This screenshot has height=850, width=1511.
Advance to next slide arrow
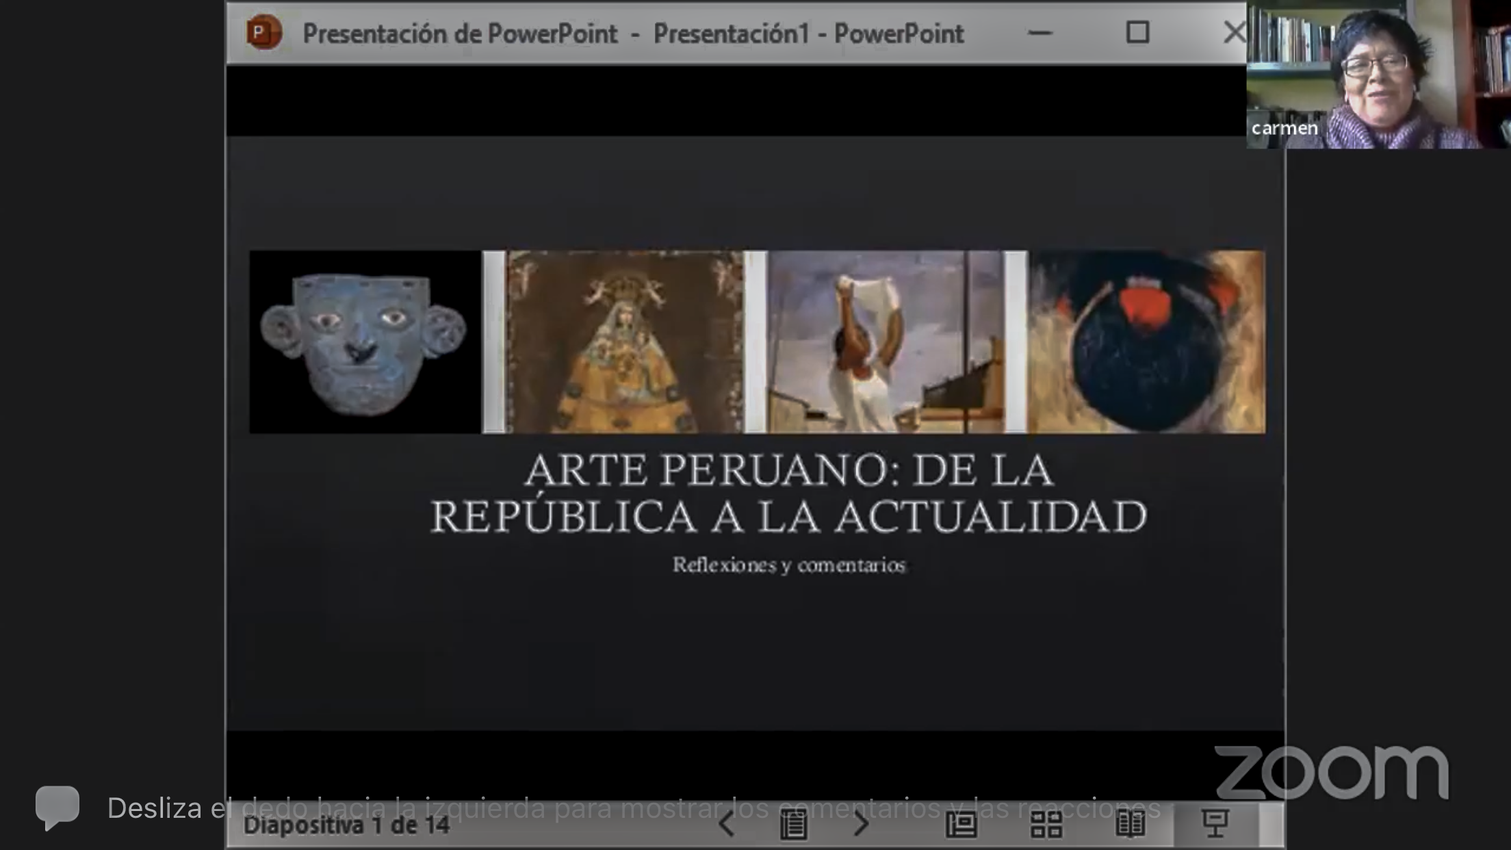[x=860, y=823]
